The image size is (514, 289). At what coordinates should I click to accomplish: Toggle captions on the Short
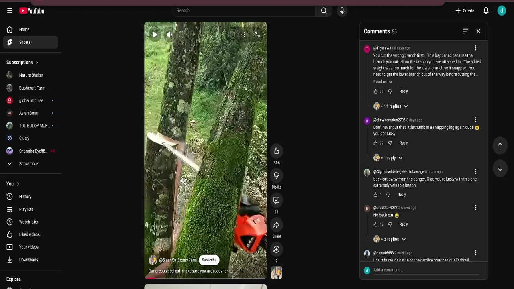(231, 35)
